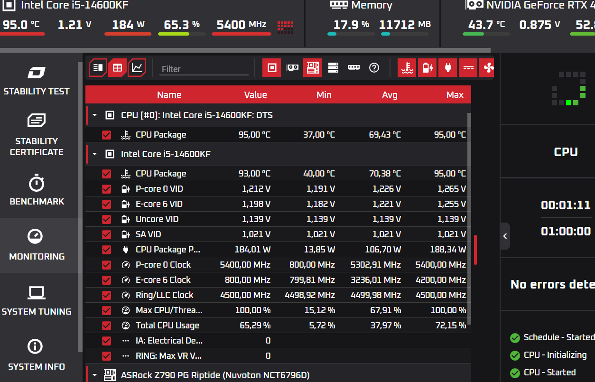This screenshot has height=382, width=595.
Task: Click gauge icon in P-core 0 Clock row
Action: point(126,265)
